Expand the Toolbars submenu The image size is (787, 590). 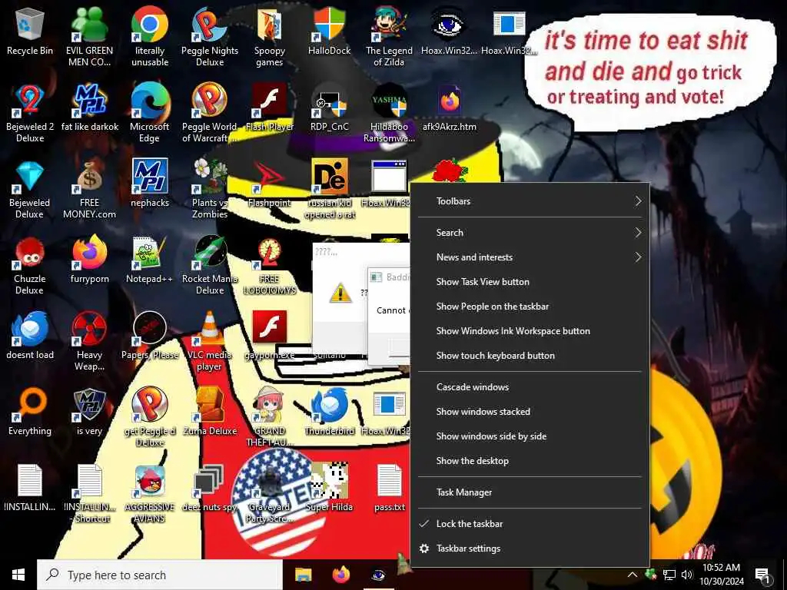(x=530, y=201)
